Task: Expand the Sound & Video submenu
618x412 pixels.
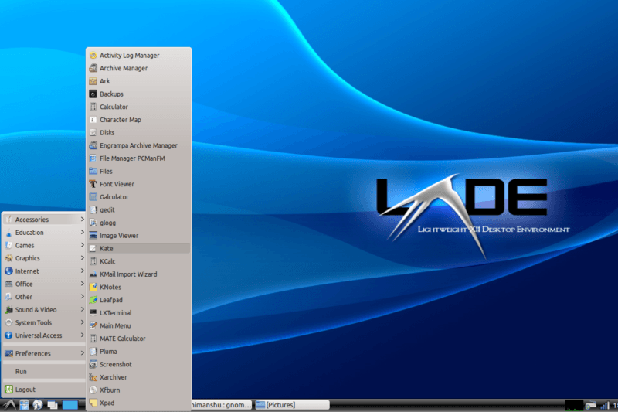Action: point(44,310)
